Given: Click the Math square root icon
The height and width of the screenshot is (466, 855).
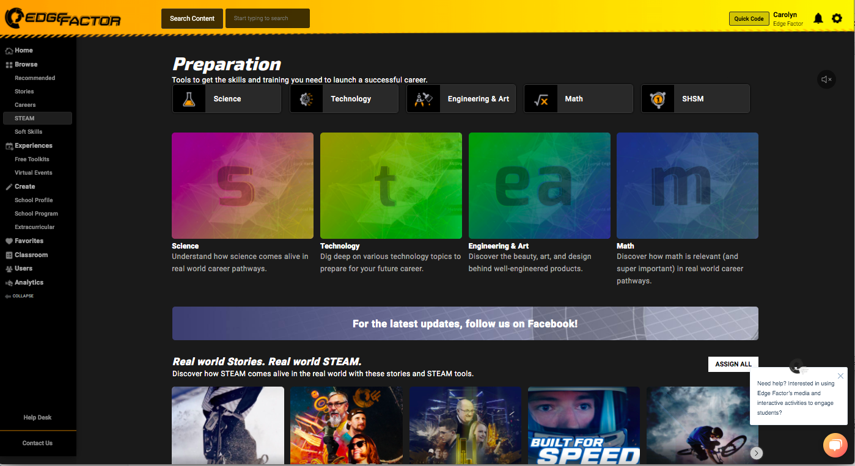Looking at the screenshot, I should pyautogui.click(x=541, y=99).
